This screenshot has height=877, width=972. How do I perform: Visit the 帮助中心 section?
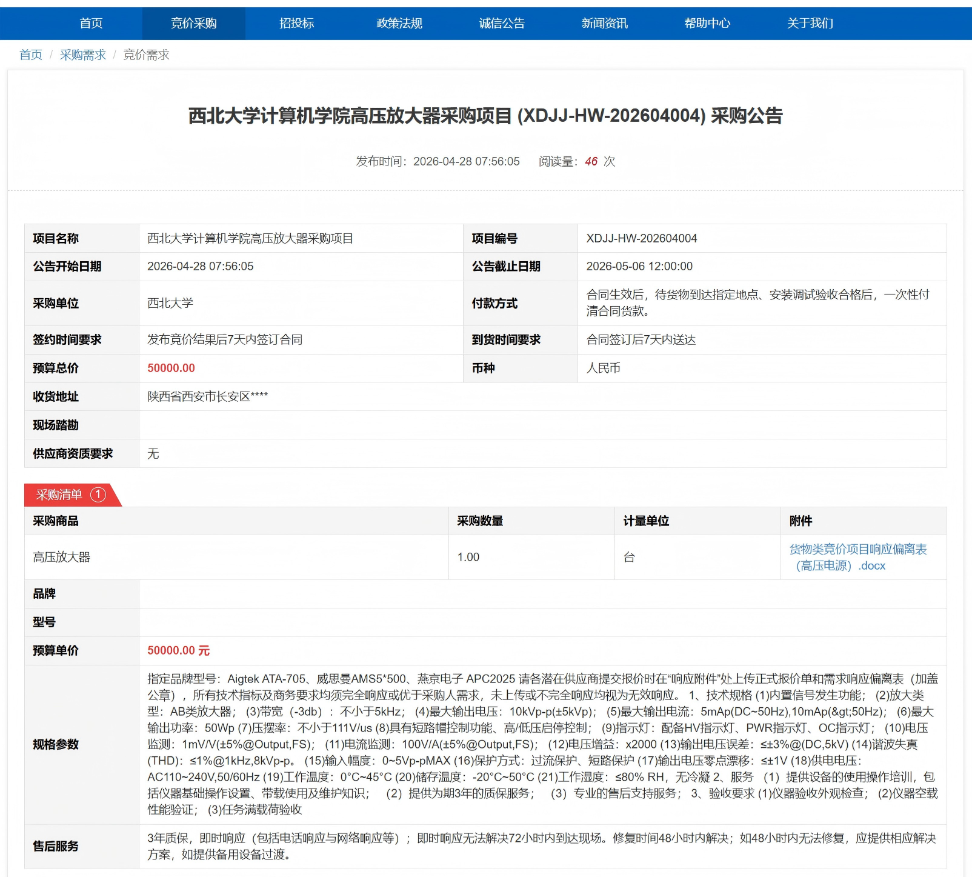click(707, 24)
